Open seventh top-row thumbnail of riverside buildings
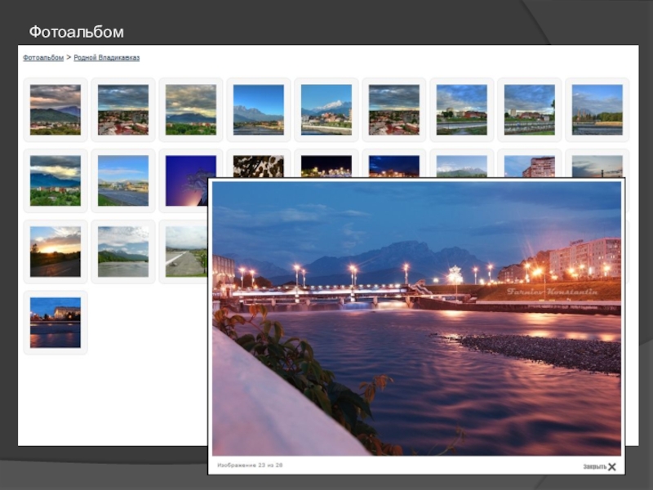This screenshot has height=490, width=653. (461, 109)
